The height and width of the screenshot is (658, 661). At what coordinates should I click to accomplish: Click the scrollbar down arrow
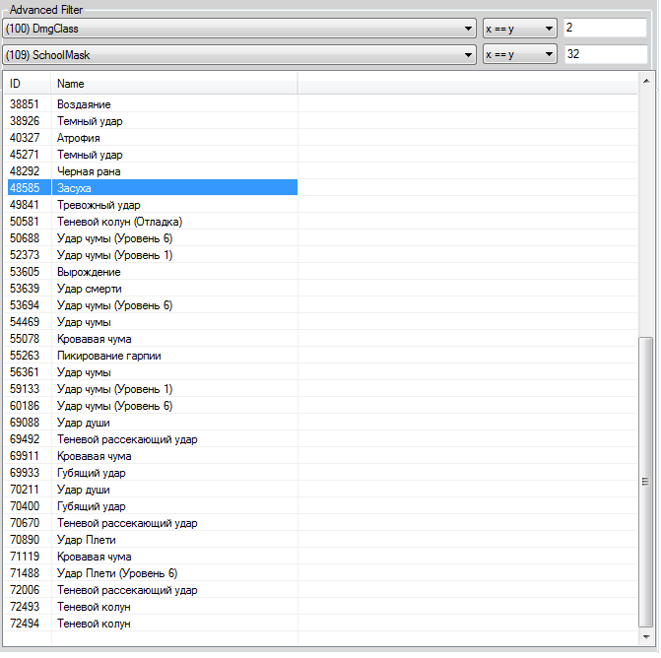[645, 638]
